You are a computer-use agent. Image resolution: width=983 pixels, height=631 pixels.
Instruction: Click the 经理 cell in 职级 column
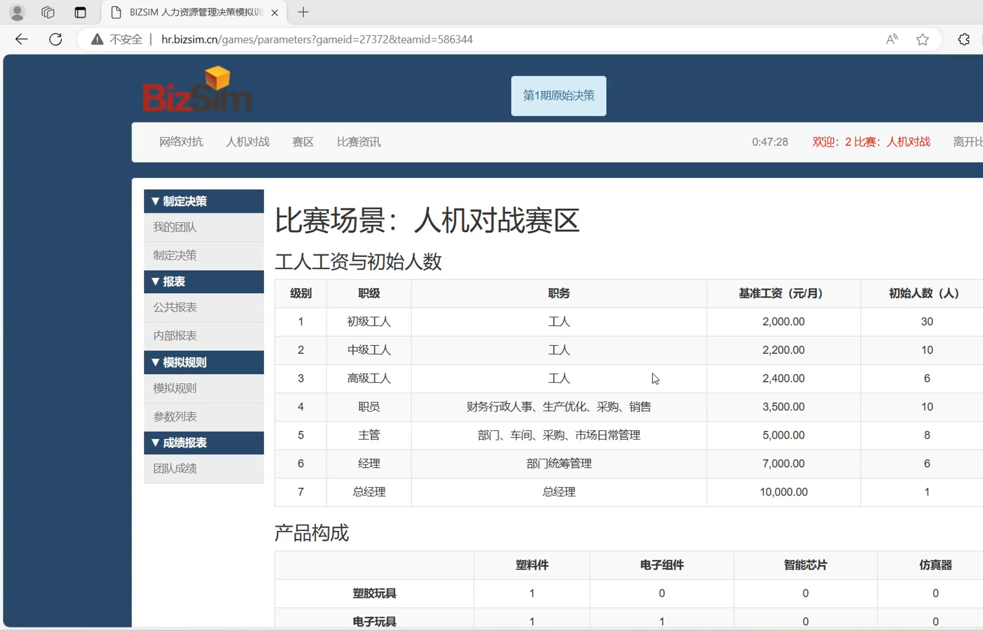point(369,463)
